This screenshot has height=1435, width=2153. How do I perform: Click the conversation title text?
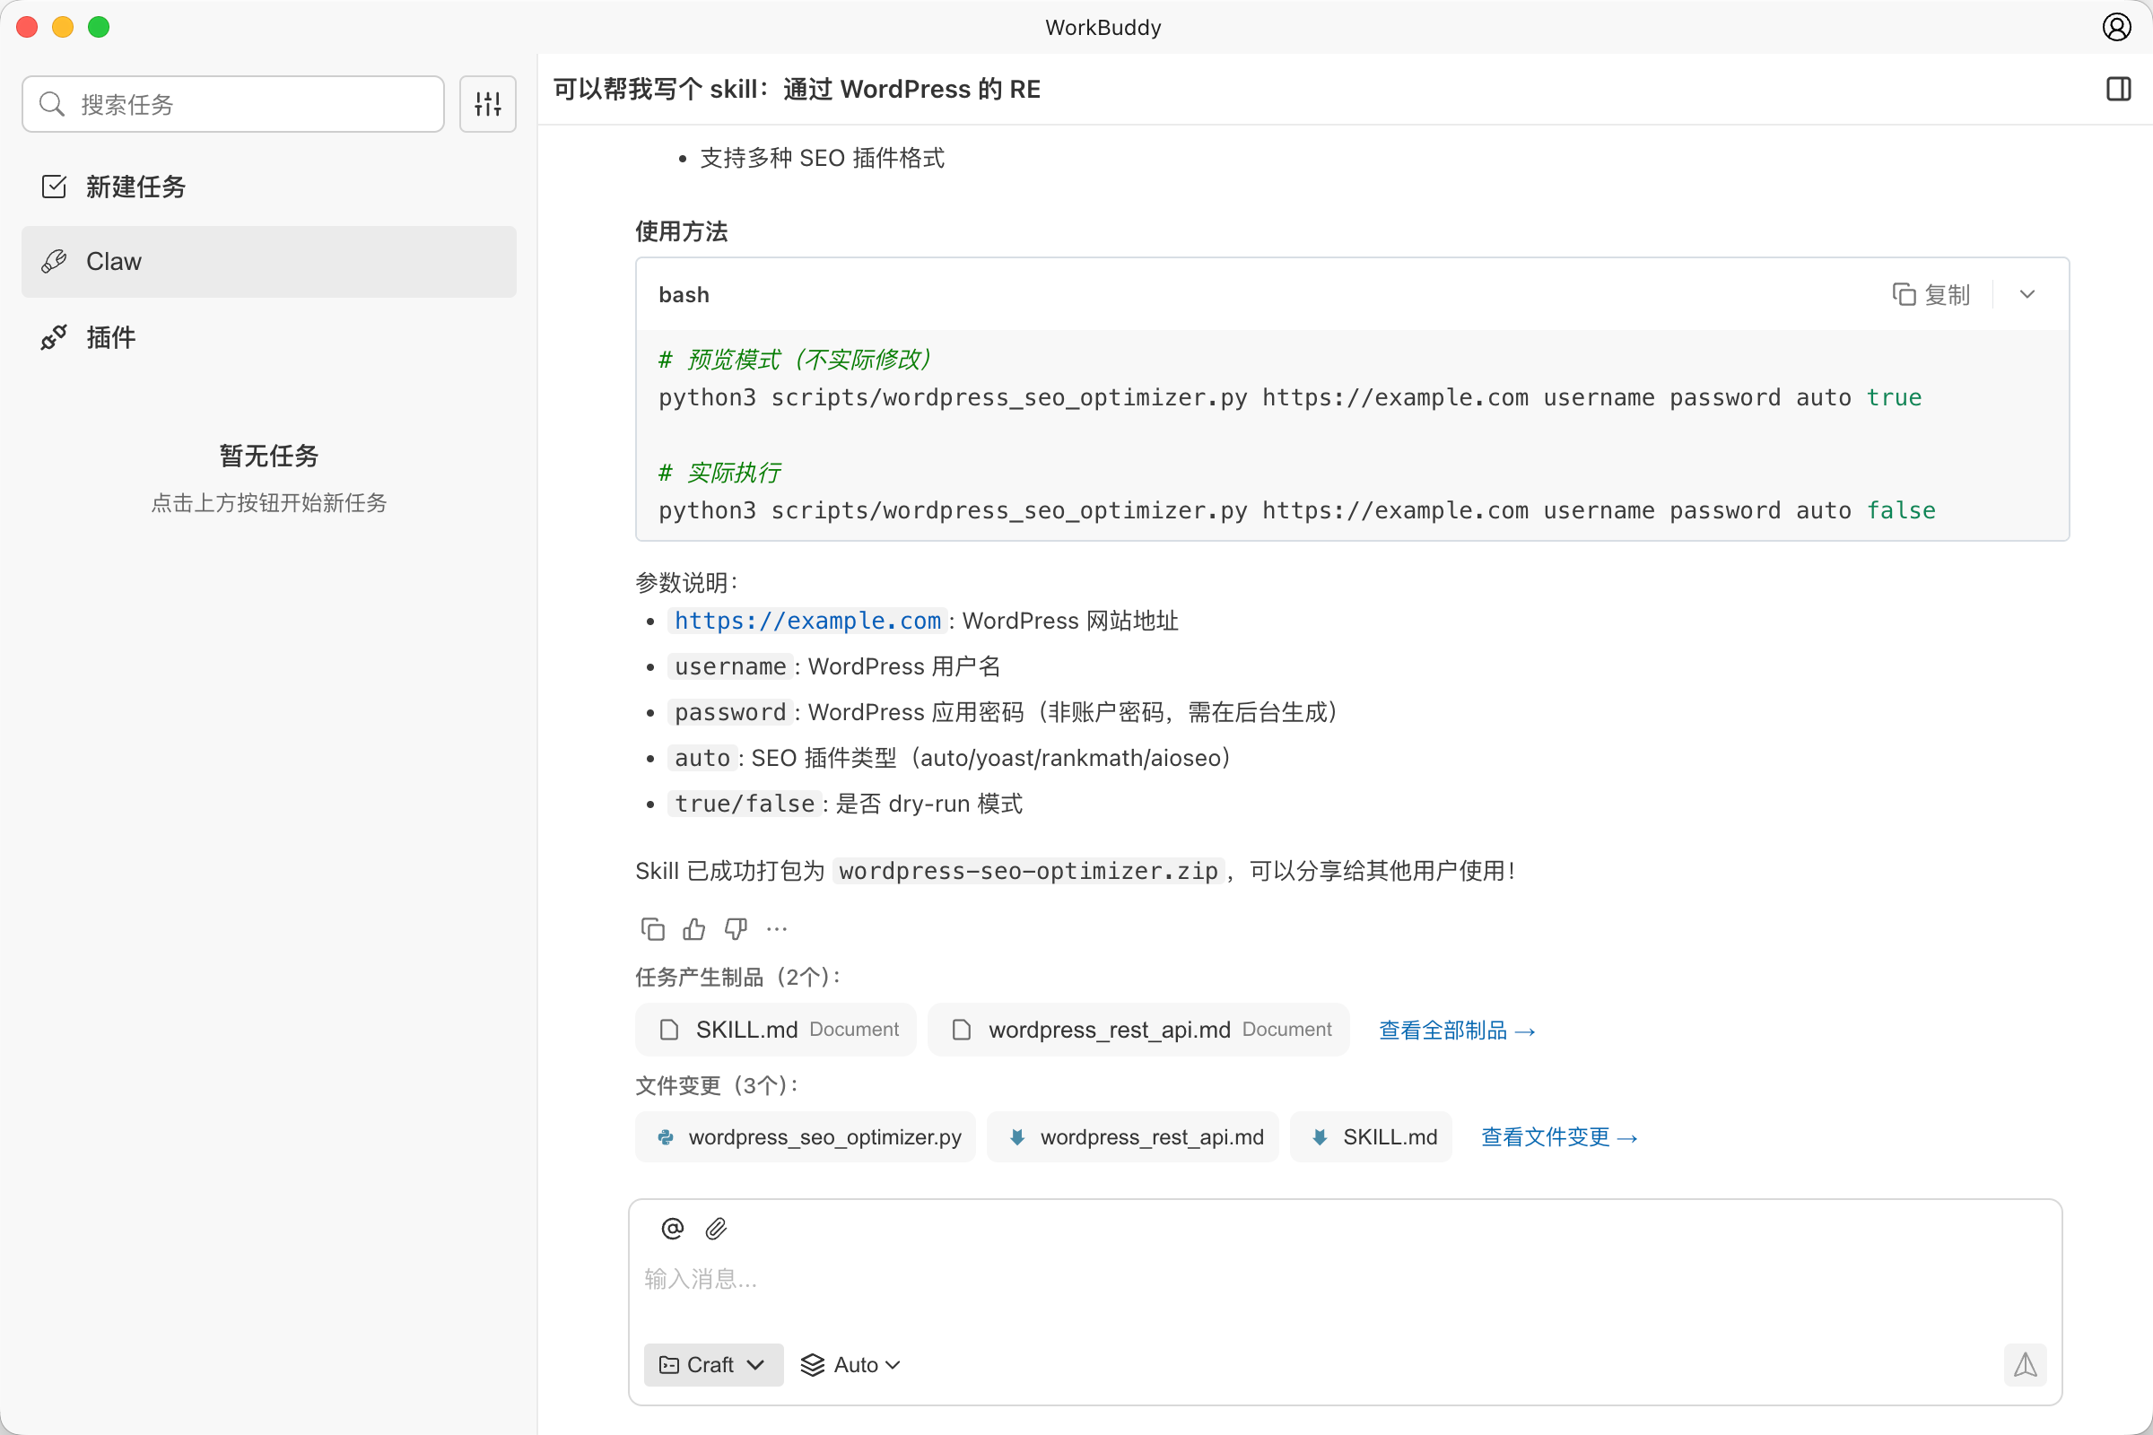pyautogui.click(x=797, y=89)
